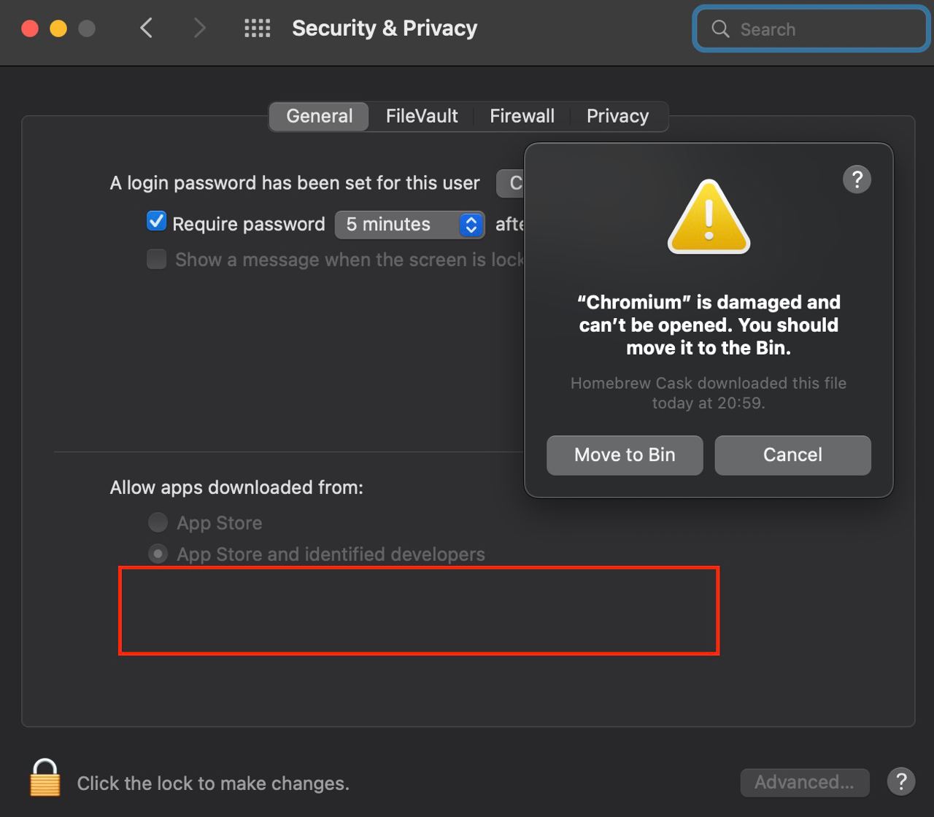Click the padlock to make changes

(45, 777)
